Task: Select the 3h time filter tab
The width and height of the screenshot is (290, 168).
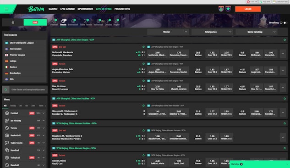Action: pyautogui.click(x=21, y=106)
